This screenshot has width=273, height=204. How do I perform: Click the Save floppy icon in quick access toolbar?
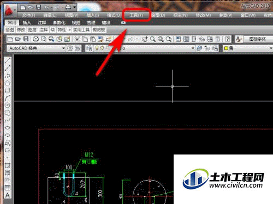pyautogui.click(x=38, y=8)
